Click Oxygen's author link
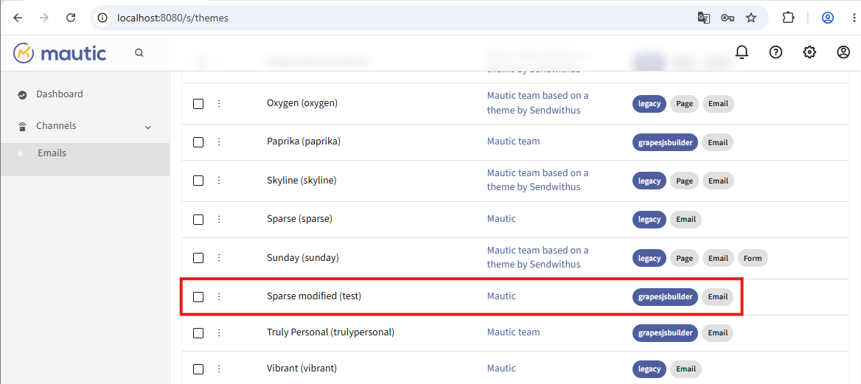This screenshot has height=384, width=861. point(537,102)
